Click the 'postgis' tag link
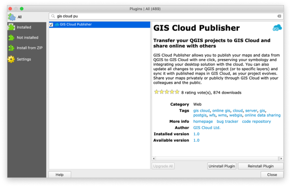This screenshot has height=187, width=291. pos(200,115)
